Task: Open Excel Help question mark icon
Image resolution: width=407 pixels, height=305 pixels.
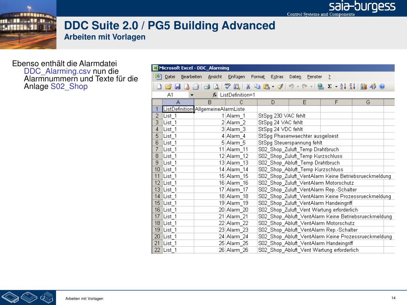Action: tap(382, 87)
